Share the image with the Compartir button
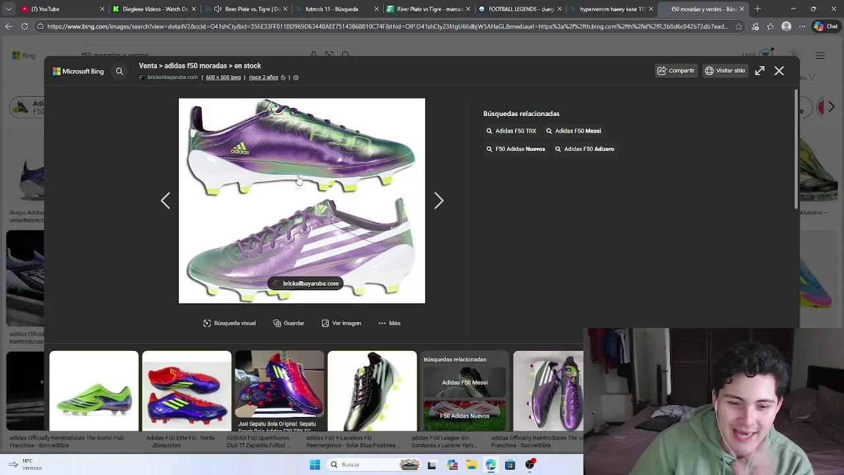The height and width of the screenshot is (475, 844). tap(676, 71)
